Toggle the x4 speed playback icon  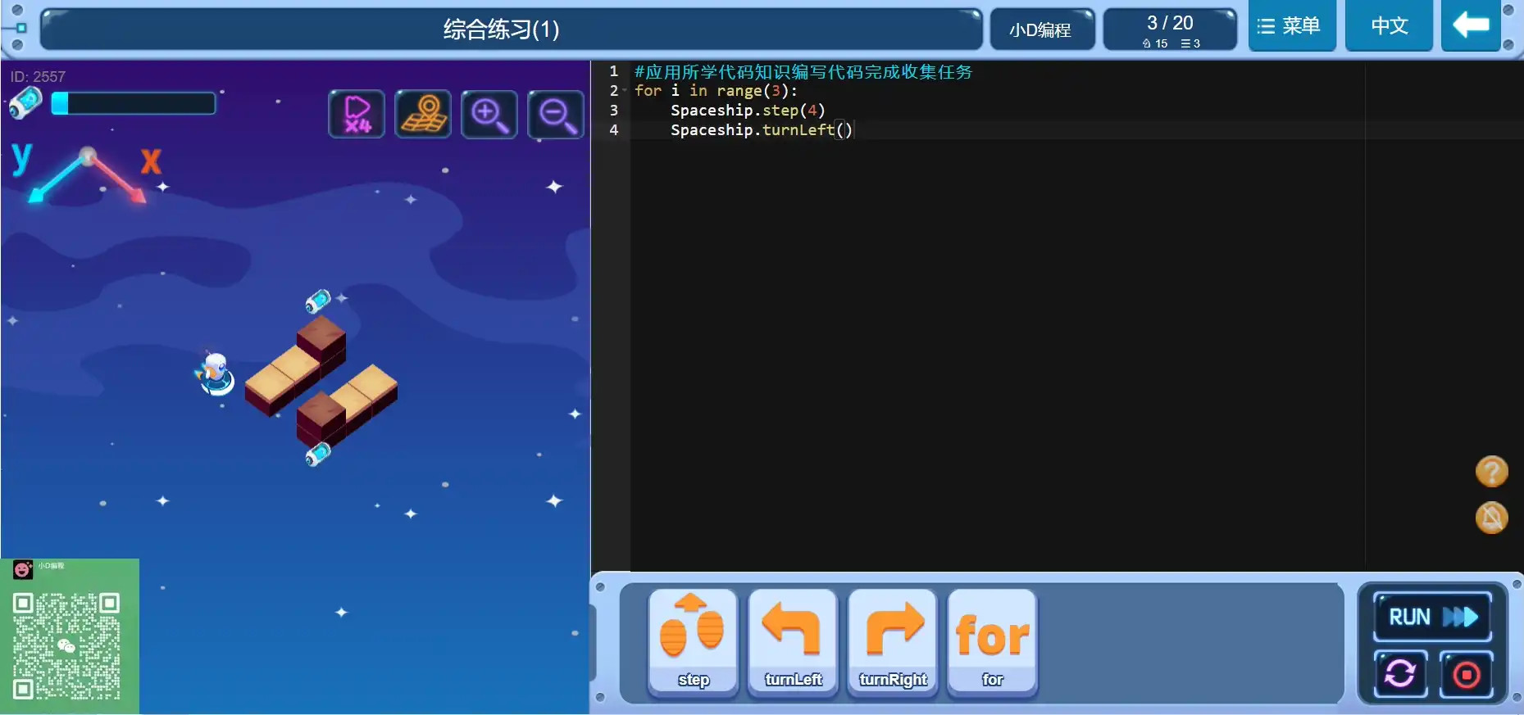tap(357, 114)
